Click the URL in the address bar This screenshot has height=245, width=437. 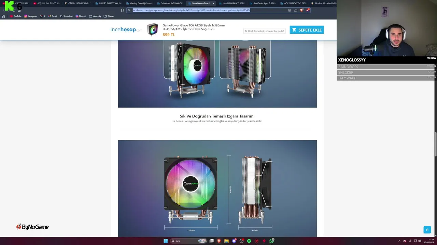pos(191,10)
